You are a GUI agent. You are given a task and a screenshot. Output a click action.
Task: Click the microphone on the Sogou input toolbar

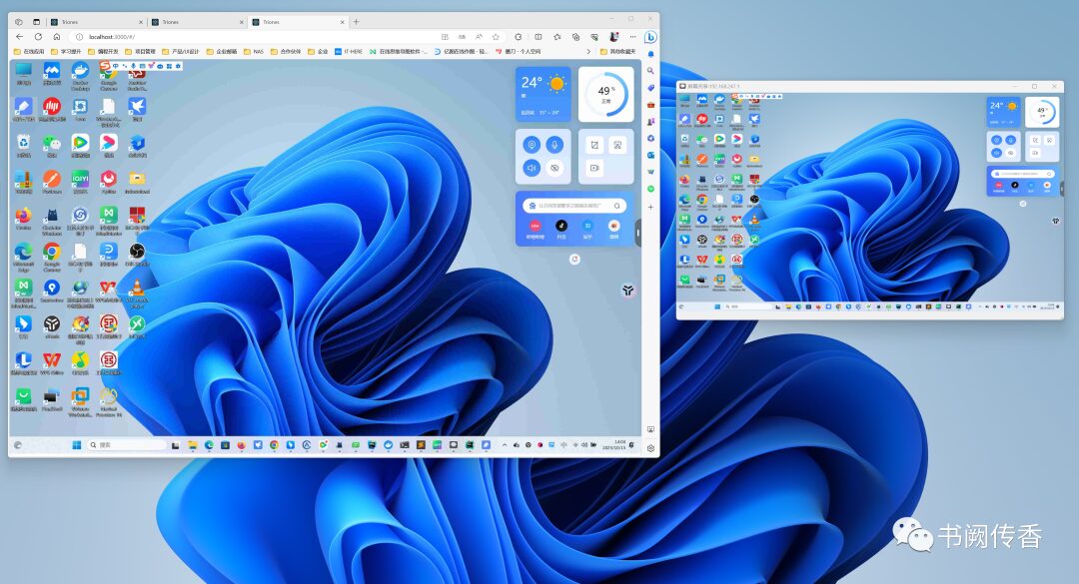click(133, 66)
